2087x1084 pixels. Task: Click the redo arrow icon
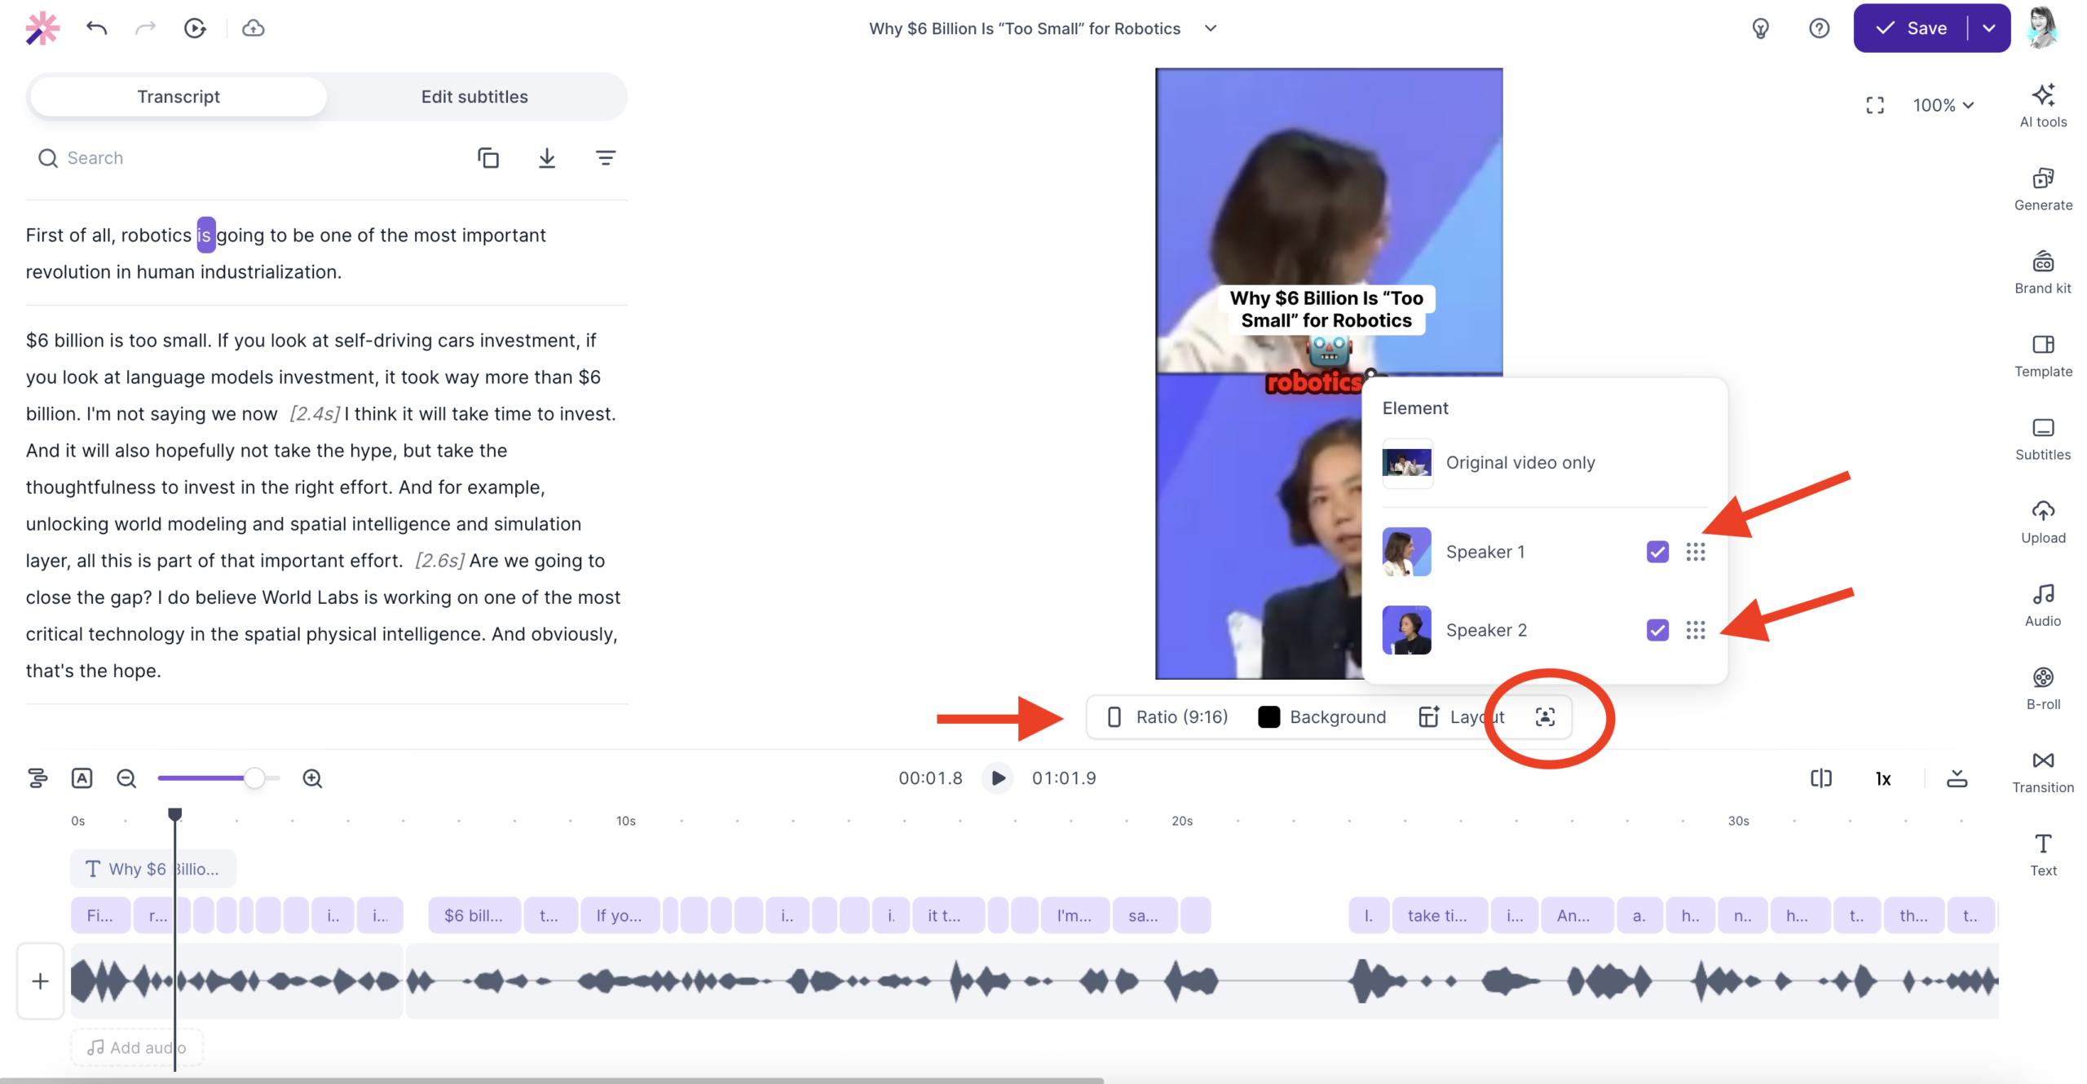145,29
